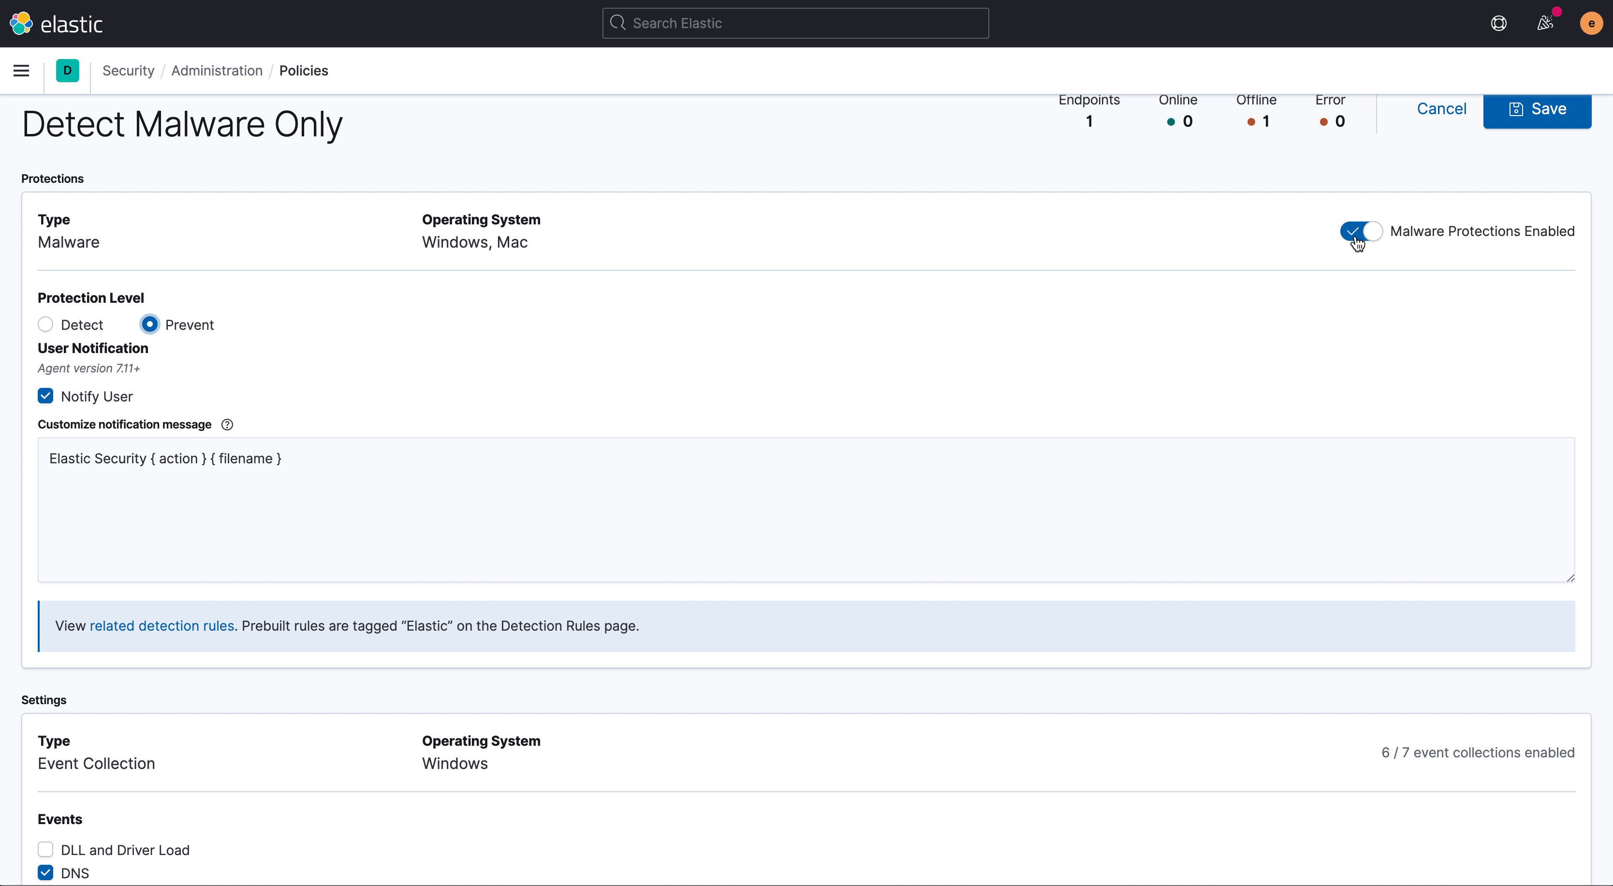Uncheck the Notify User checkbox
1613x886 pixels.
(46, 397)
